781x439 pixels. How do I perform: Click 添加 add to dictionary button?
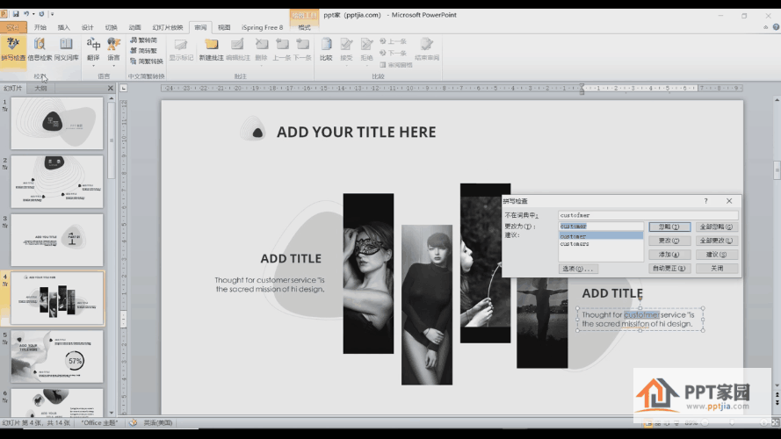(x=669, y=255)
